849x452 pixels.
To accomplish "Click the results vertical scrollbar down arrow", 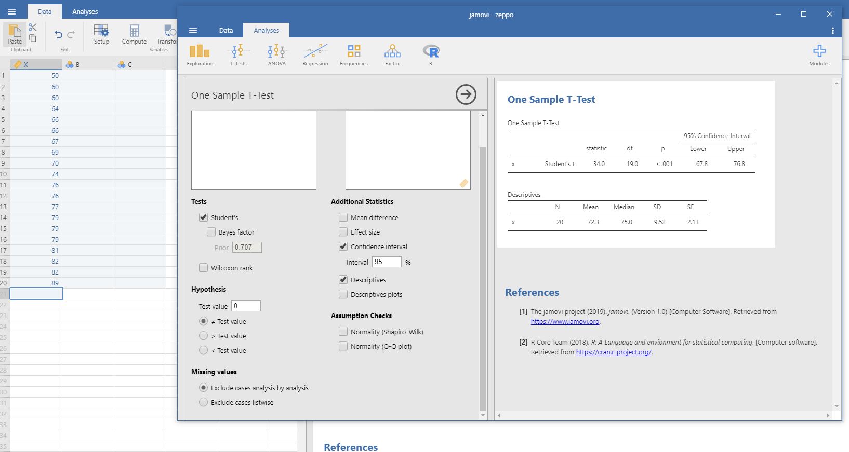I will [837, 406].
